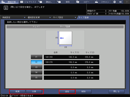Select registration slot 01
The width and height of the screenshot is (130, 97).
[x=36, y=57]
